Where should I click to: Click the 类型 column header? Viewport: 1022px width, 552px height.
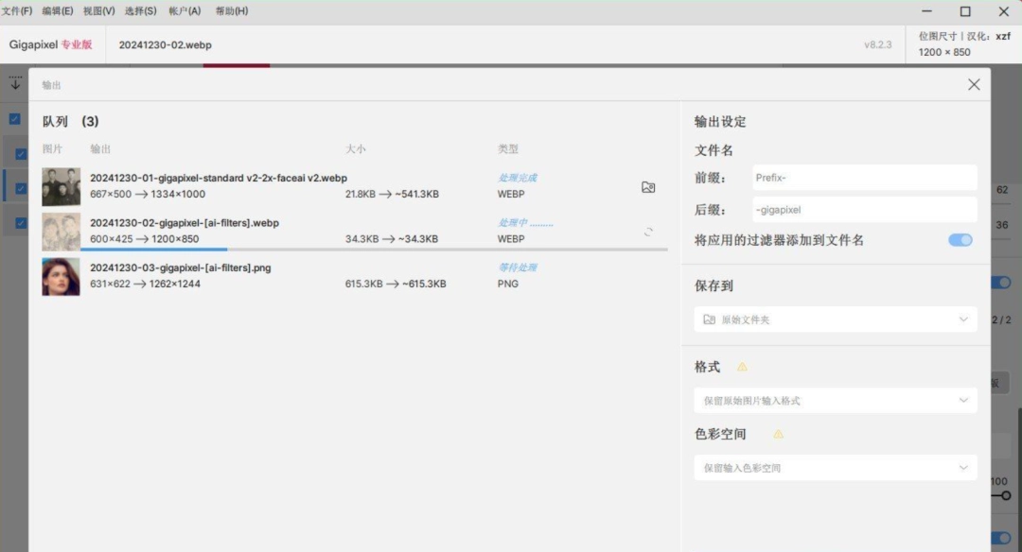[x=508, y=149]
